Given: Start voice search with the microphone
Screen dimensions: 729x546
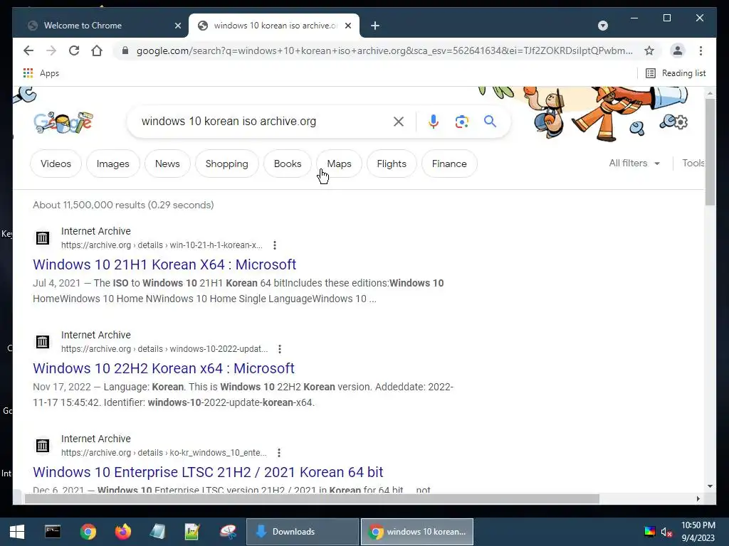Looking at the screenshot, I should pos(434,122).
